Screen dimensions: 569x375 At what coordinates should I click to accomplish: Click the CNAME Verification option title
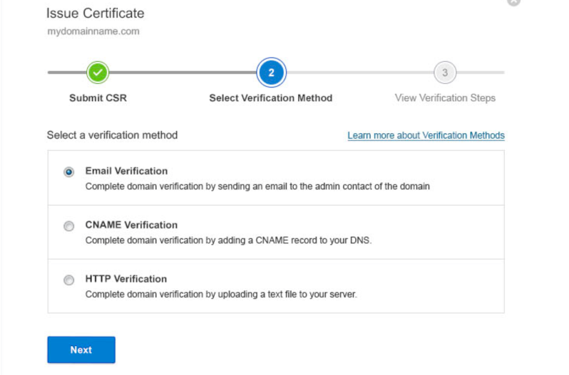point(131,225)
